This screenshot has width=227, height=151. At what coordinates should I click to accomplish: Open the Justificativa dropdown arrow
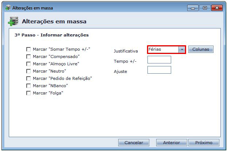181,50
